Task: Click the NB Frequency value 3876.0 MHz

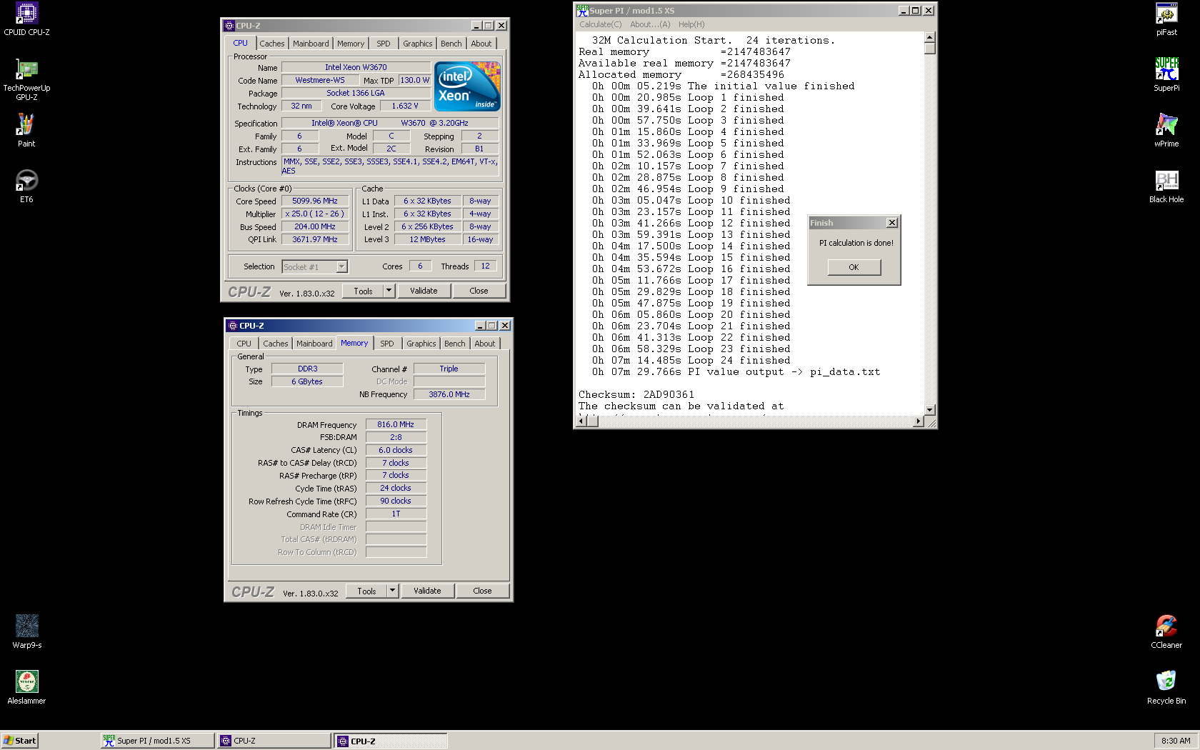Action: click(449, 394)
